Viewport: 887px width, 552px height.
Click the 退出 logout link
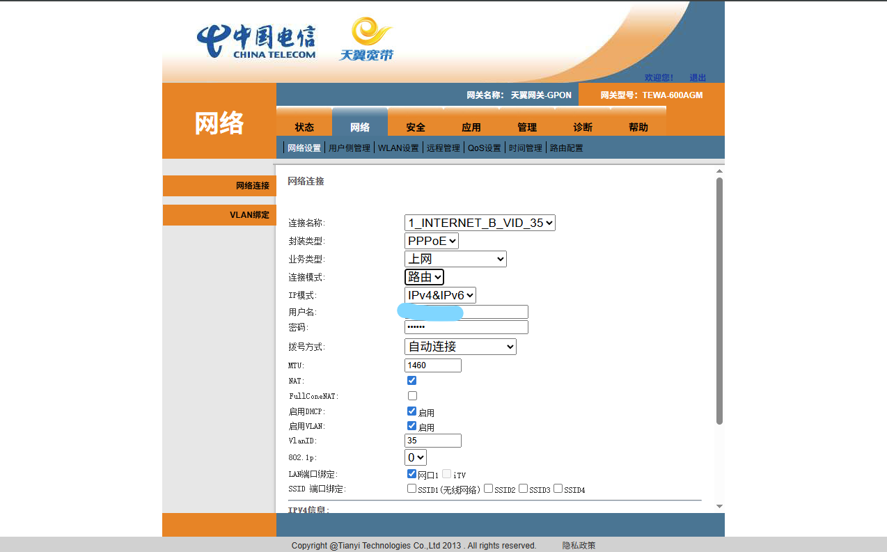coord(696,77)
